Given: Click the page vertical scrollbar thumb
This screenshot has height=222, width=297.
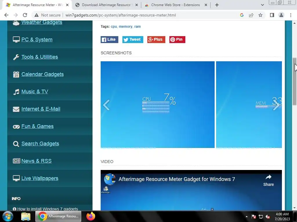Looking at the screenshot, I should click(294, 82).
